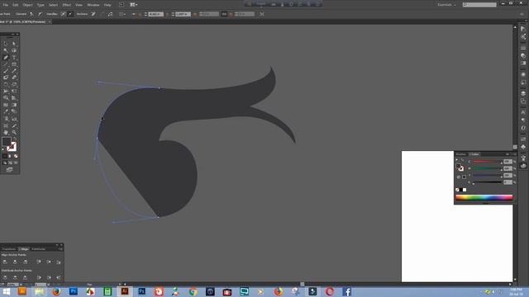Image resolution: width=529 pixels, height=297 pixels.
Task: Click the Go to Bridge icon
Action: 122,5
